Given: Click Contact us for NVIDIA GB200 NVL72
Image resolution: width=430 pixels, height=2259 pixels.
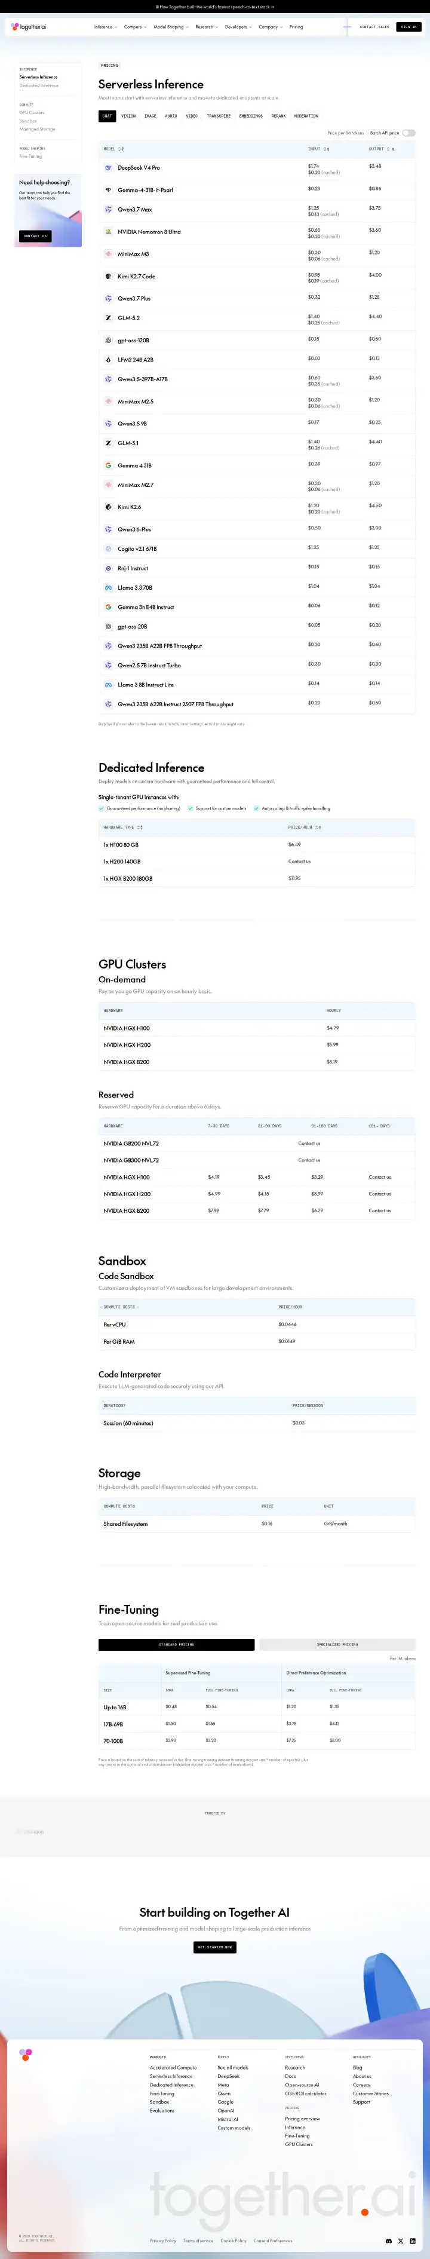Looking at the screenshot, I should point(309,1144).
